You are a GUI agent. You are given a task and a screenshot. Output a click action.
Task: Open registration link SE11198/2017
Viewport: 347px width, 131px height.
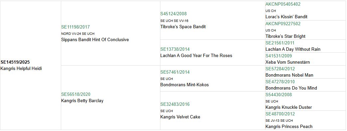pos(76,27)
